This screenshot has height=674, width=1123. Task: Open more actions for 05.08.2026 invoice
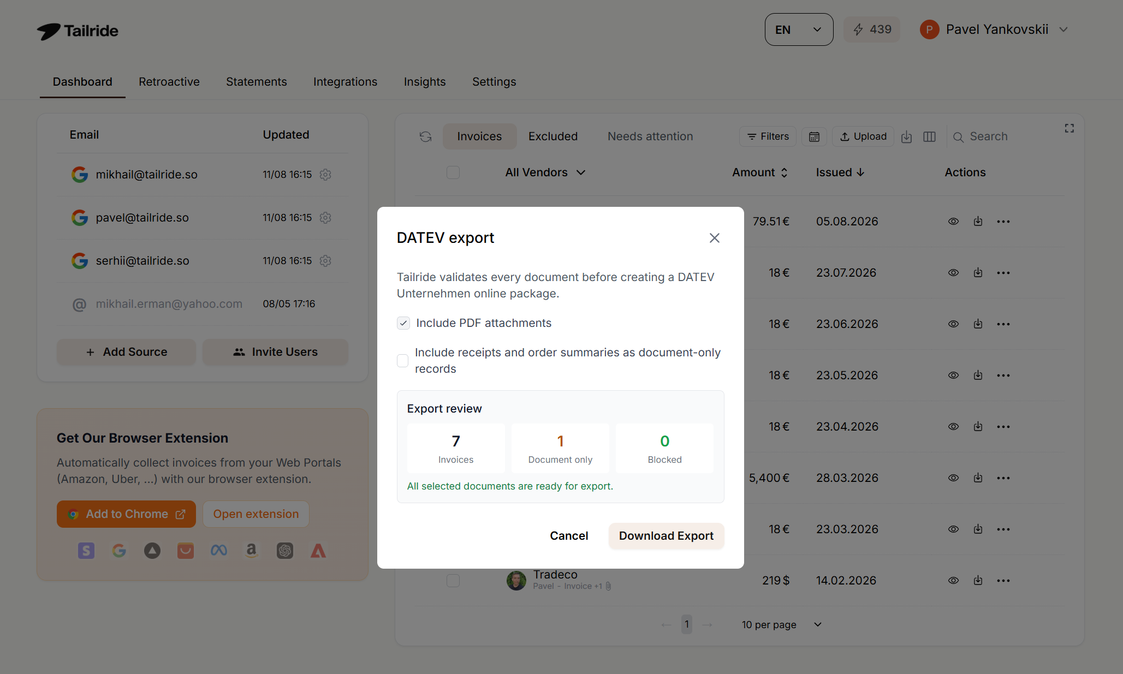[x=1003, y=222]
